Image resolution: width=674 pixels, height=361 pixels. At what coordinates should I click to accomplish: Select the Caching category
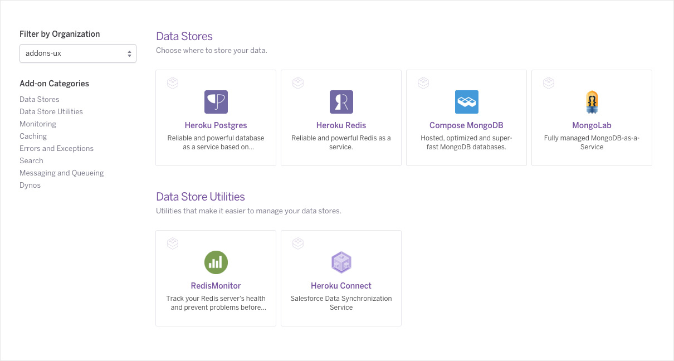pyautogui.click(x=33, y=136)
